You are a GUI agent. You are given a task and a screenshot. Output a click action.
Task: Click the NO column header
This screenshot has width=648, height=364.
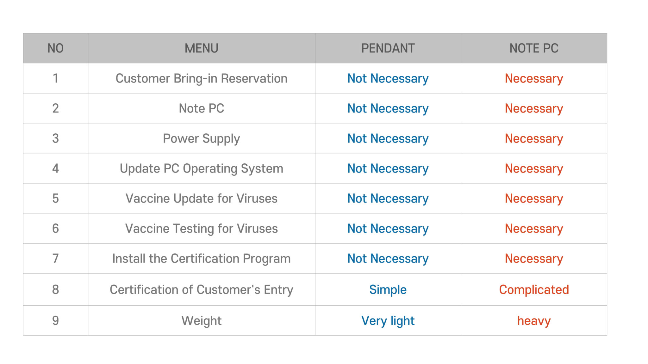(x=55, y=48)
